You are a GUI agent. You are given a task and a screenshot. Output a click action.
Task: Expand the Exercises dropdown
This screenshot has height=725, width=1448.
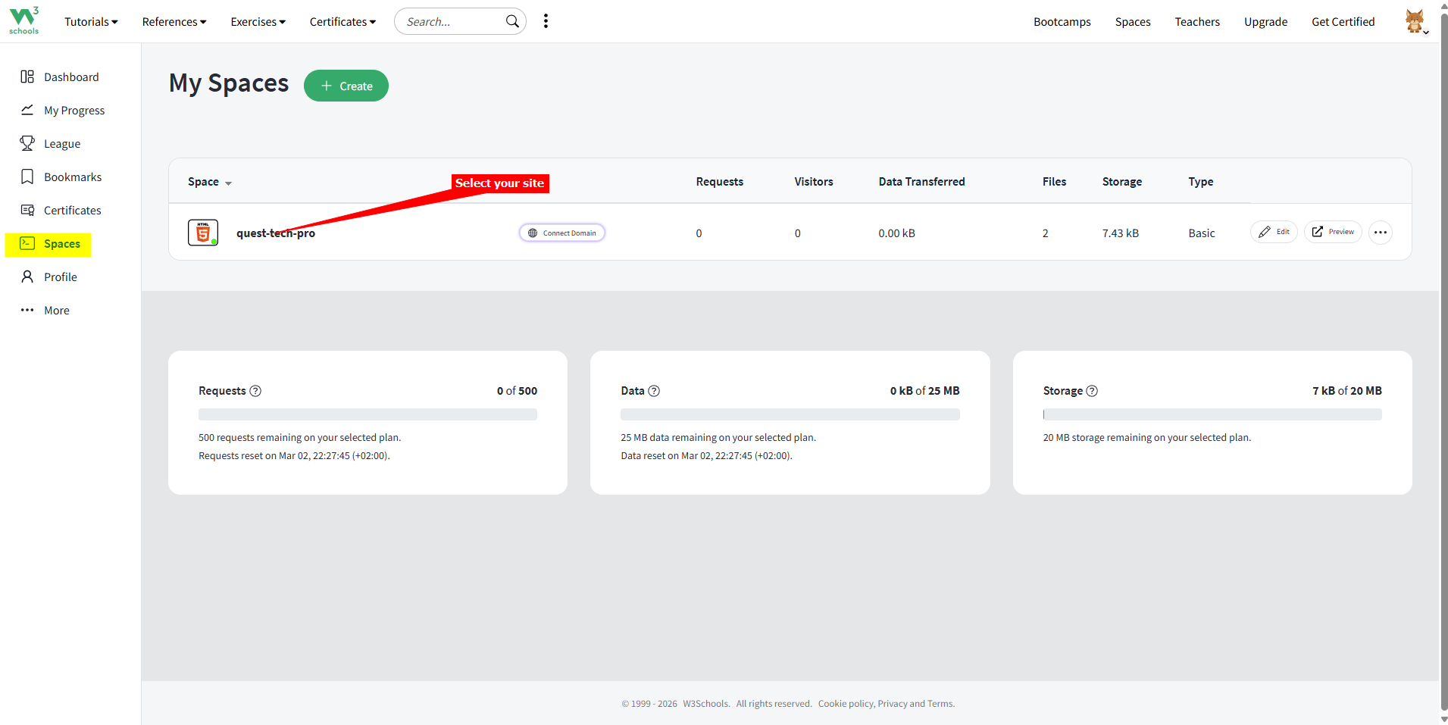(258, 22)
